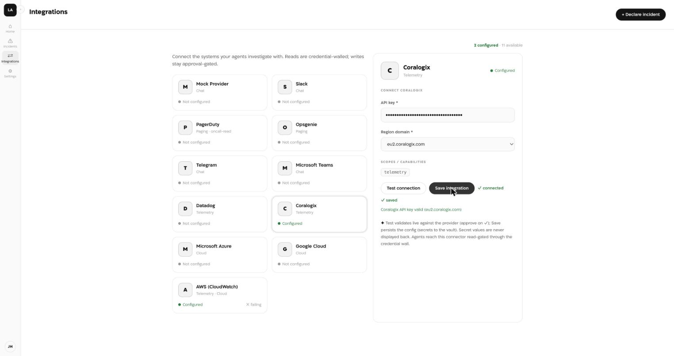The image size is (674, 356).
Task: Click the Telegram T icon
Action: coord(185,168)
